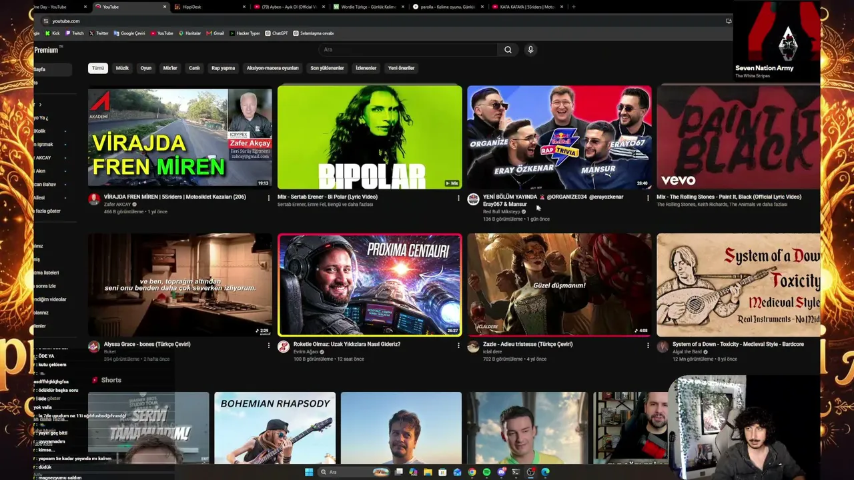Screen dimensions: 854x480
Task: Open Microsoft Edge from the taskbar
Action: coord(545,472)
